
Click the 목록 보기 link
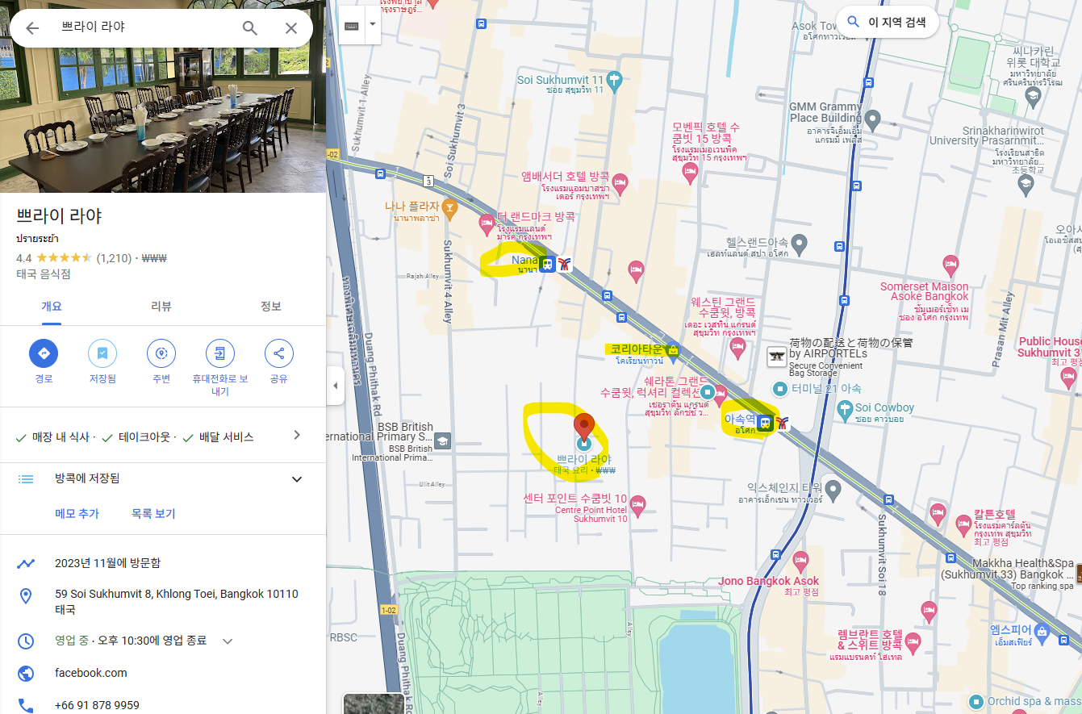tap(153, 514)
